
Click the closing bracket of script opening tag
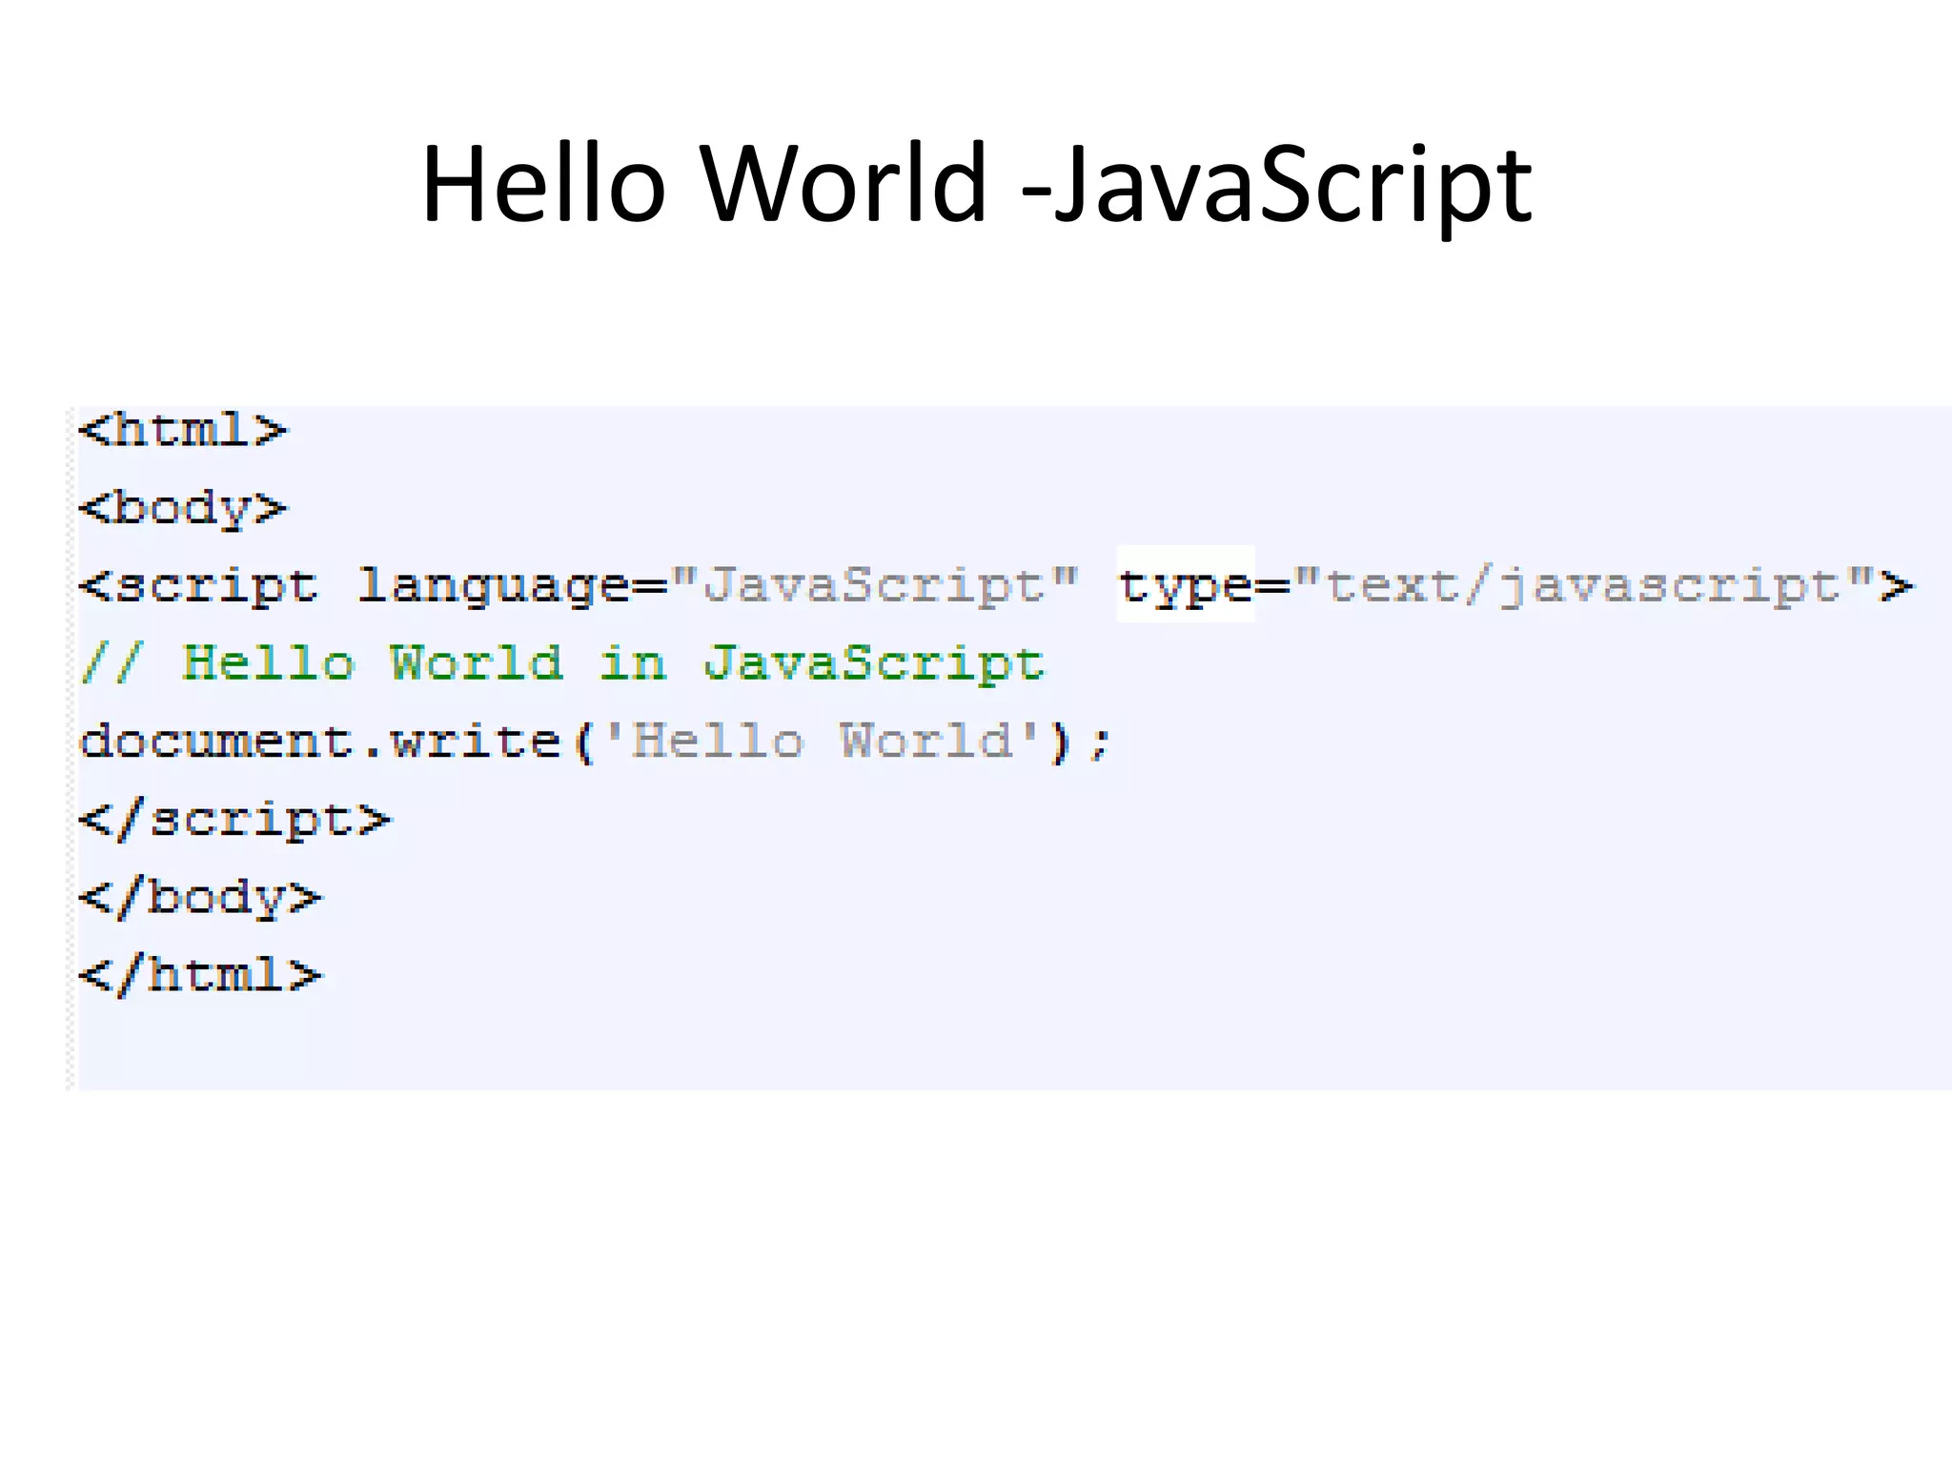point(1896,586)
